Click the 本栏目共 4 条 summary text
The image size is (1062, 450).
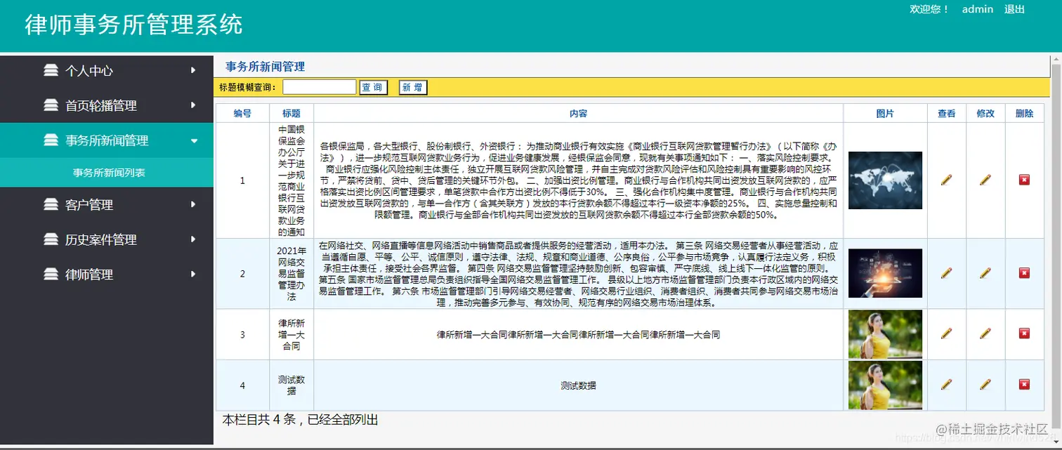pyautogui.click(x=300, y=420)
